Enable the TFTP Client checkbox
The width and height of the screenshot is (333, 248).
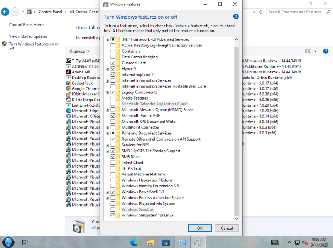tap(113, 168)
